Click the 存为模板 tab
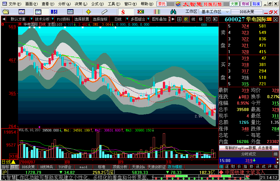The width and height of the screenshot is (280, 181). 175,167
